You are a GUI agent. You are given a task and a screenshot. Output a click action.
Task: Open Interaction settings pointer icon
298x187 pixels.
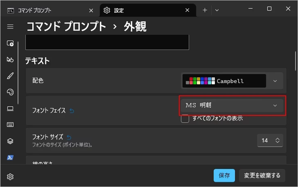tap(10, 60)
